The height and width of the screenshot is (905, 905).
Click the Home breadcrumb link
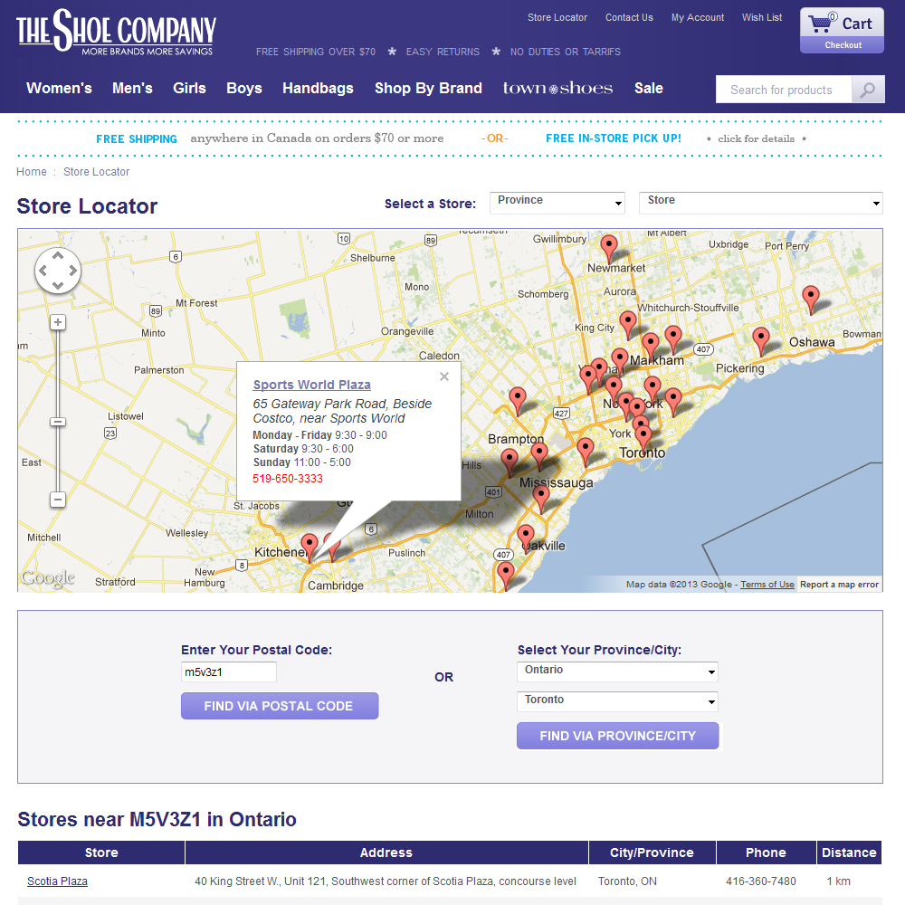coord(31,171)
